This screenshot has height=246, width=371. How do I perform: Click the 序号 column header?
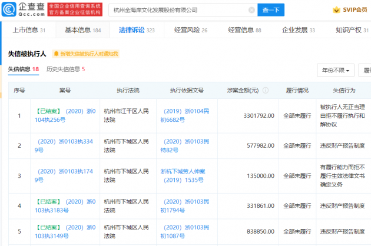[19, 91]
